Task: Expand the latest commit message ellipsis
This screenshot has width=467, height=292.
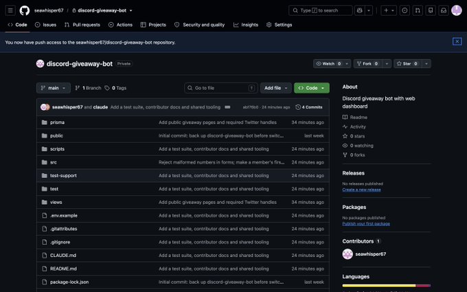Action: click(227, 107)
